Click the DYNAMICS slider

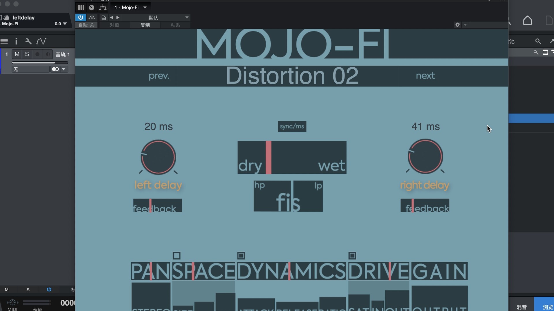point(291,271)
